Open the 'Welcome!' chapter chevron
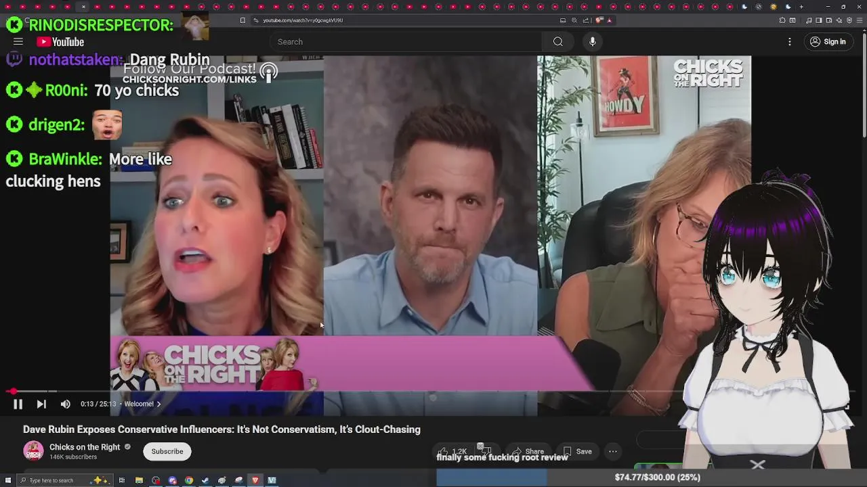 158,404
